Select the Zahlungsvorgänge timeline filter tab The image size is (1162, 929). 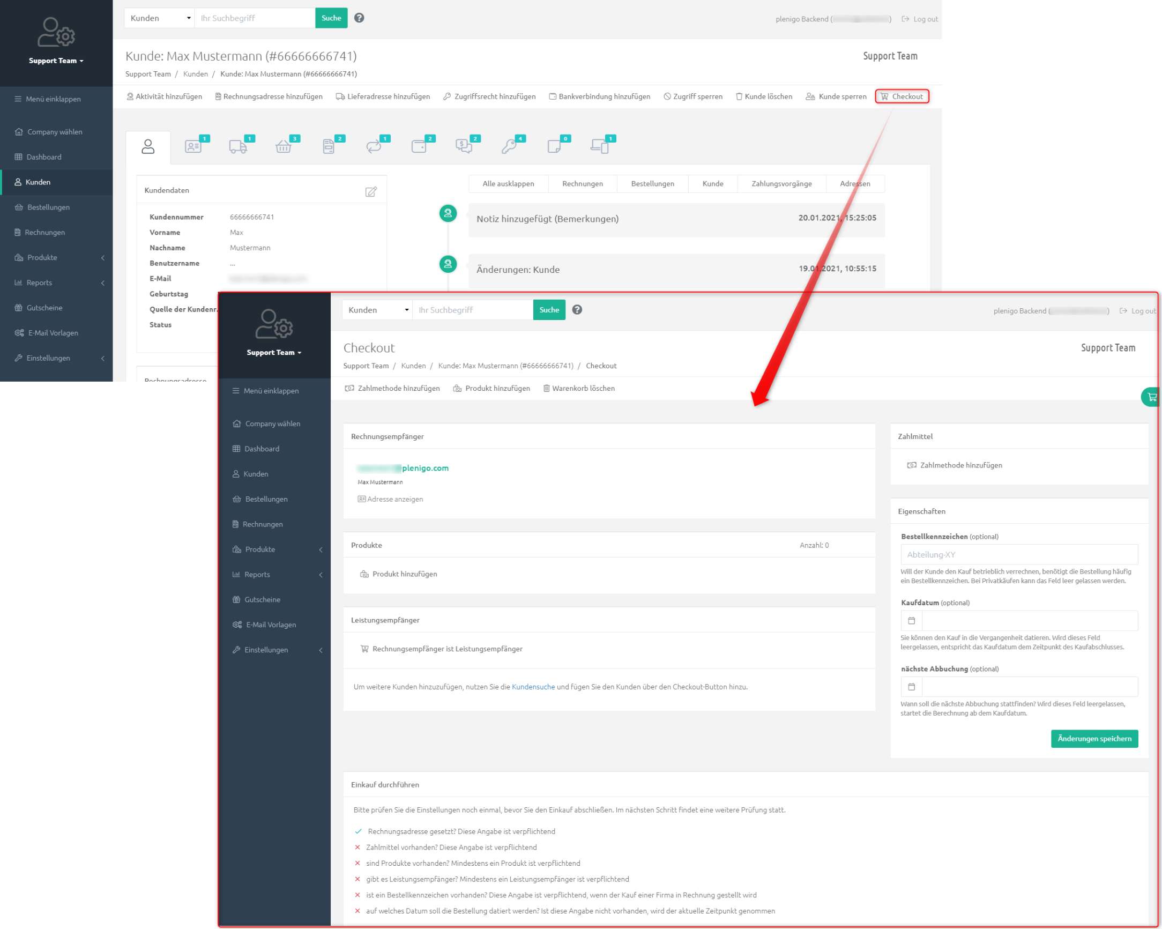coord(781,184)
